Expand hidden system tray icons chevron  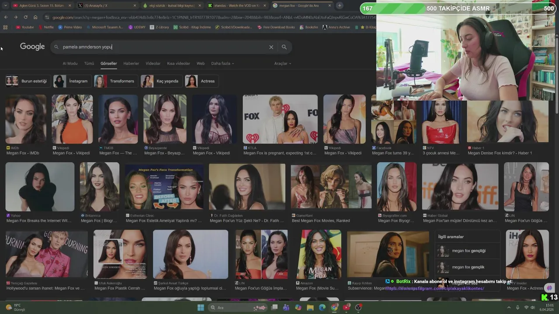(509, 307)
